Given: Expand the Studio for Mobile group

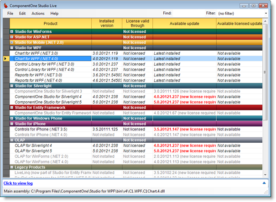Looking at the screenshot, I should [12, 42].
